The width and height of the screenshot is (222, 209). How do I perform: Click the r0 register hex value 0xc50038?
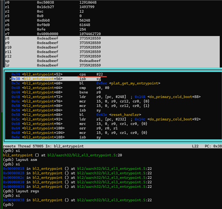45,3
